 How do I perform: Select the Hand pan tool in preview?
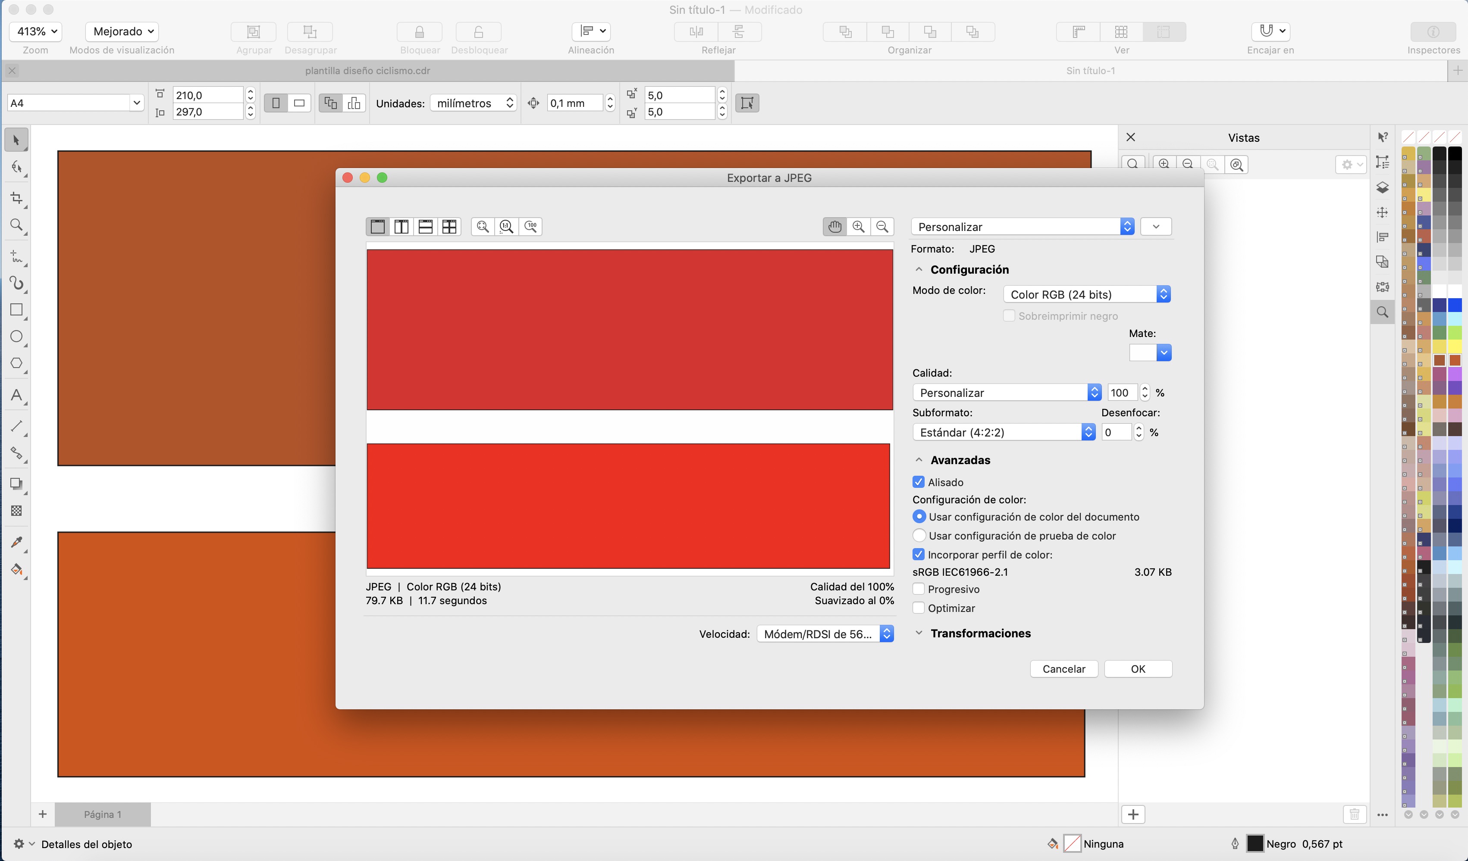(834, 227)
